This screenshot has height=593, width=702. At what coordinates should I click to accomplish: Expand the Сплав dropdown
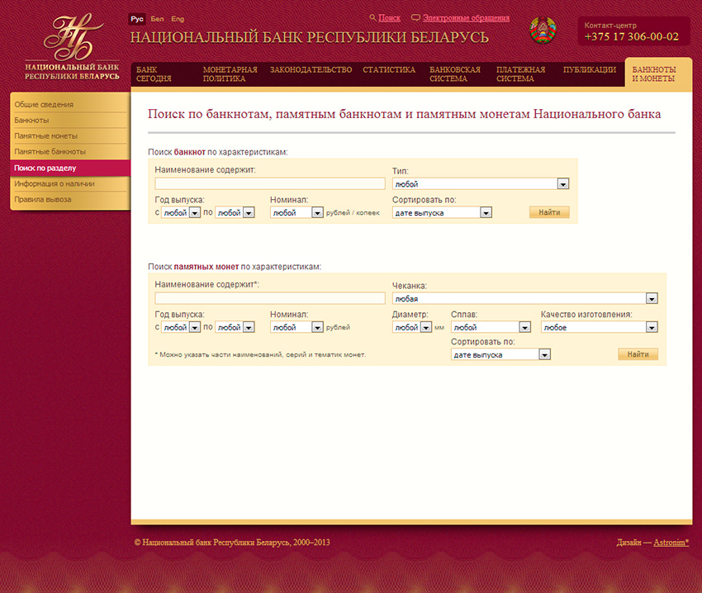491,327
